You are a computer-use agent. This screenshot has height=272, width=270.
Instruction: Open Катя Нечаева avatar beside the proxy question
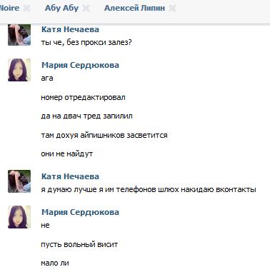(x=19, y=35)
